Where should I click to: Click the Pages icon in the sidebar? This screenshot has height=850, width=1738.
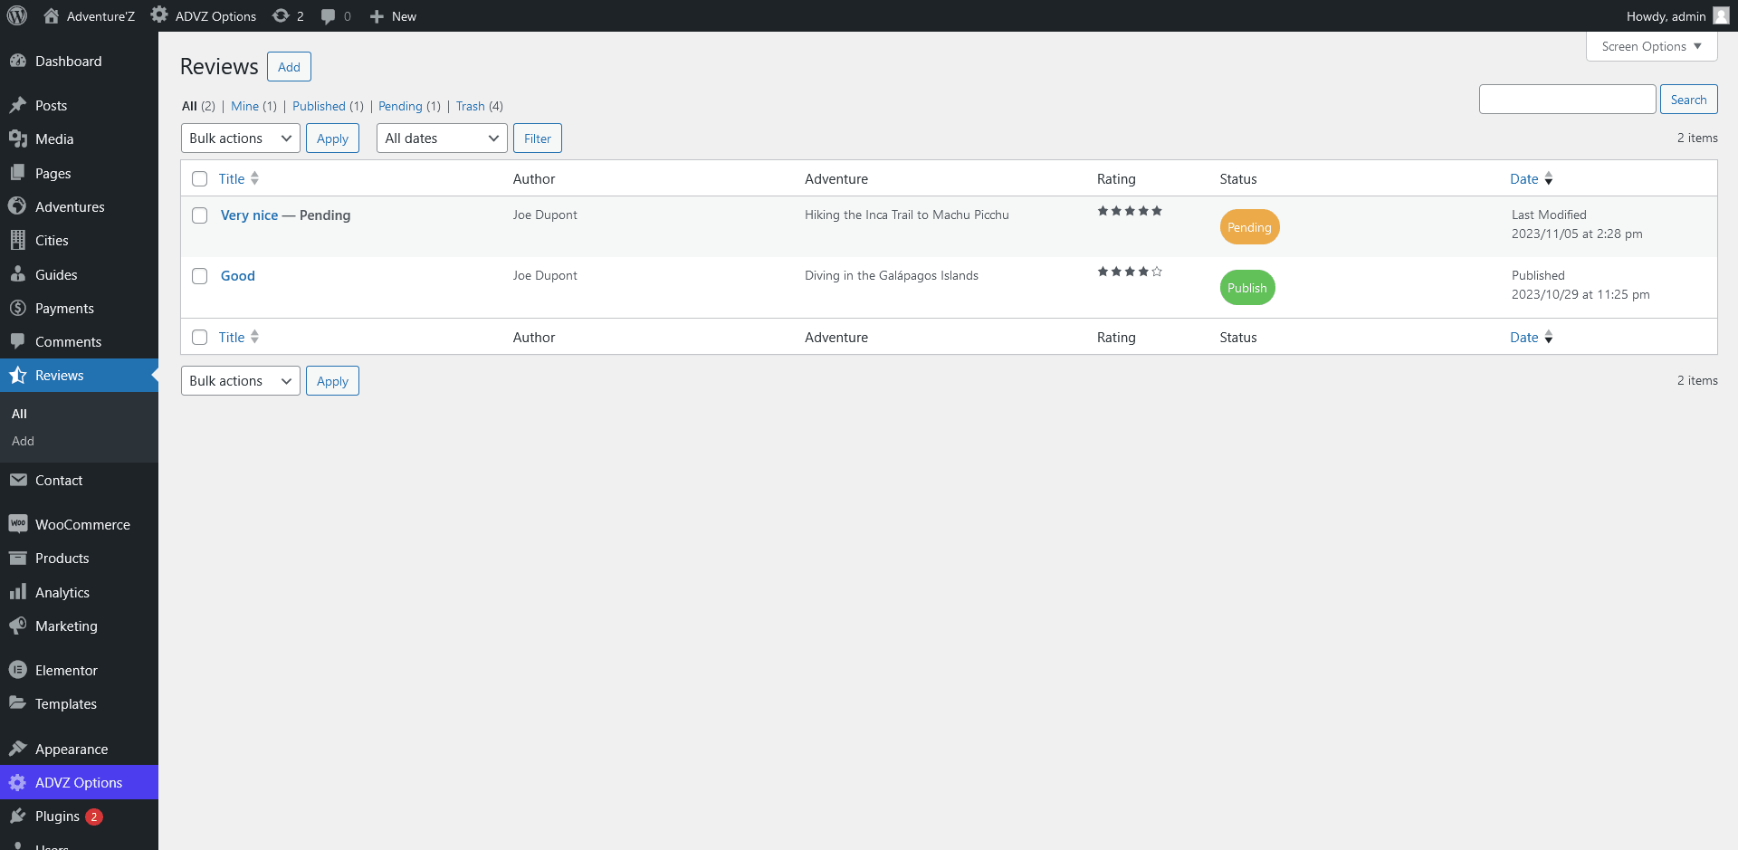click(17, 173)
